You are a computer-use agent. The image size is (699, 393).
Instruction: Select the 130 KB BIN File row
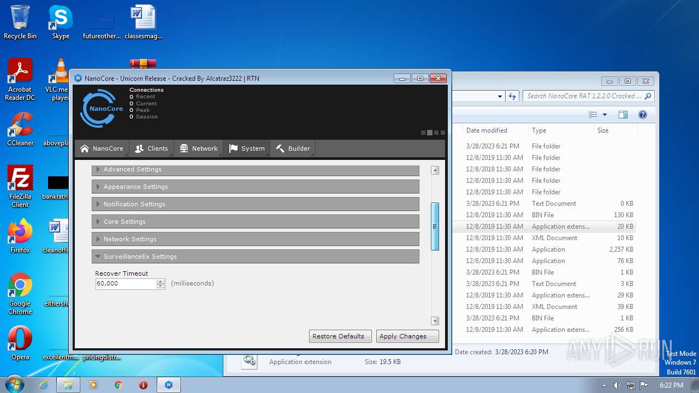(544, 215)
